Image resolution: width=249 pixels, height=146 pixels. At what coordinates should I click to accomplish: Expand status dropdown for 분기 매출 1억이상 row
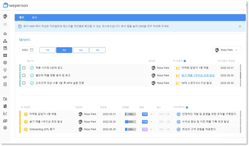(x=151, y=122)
